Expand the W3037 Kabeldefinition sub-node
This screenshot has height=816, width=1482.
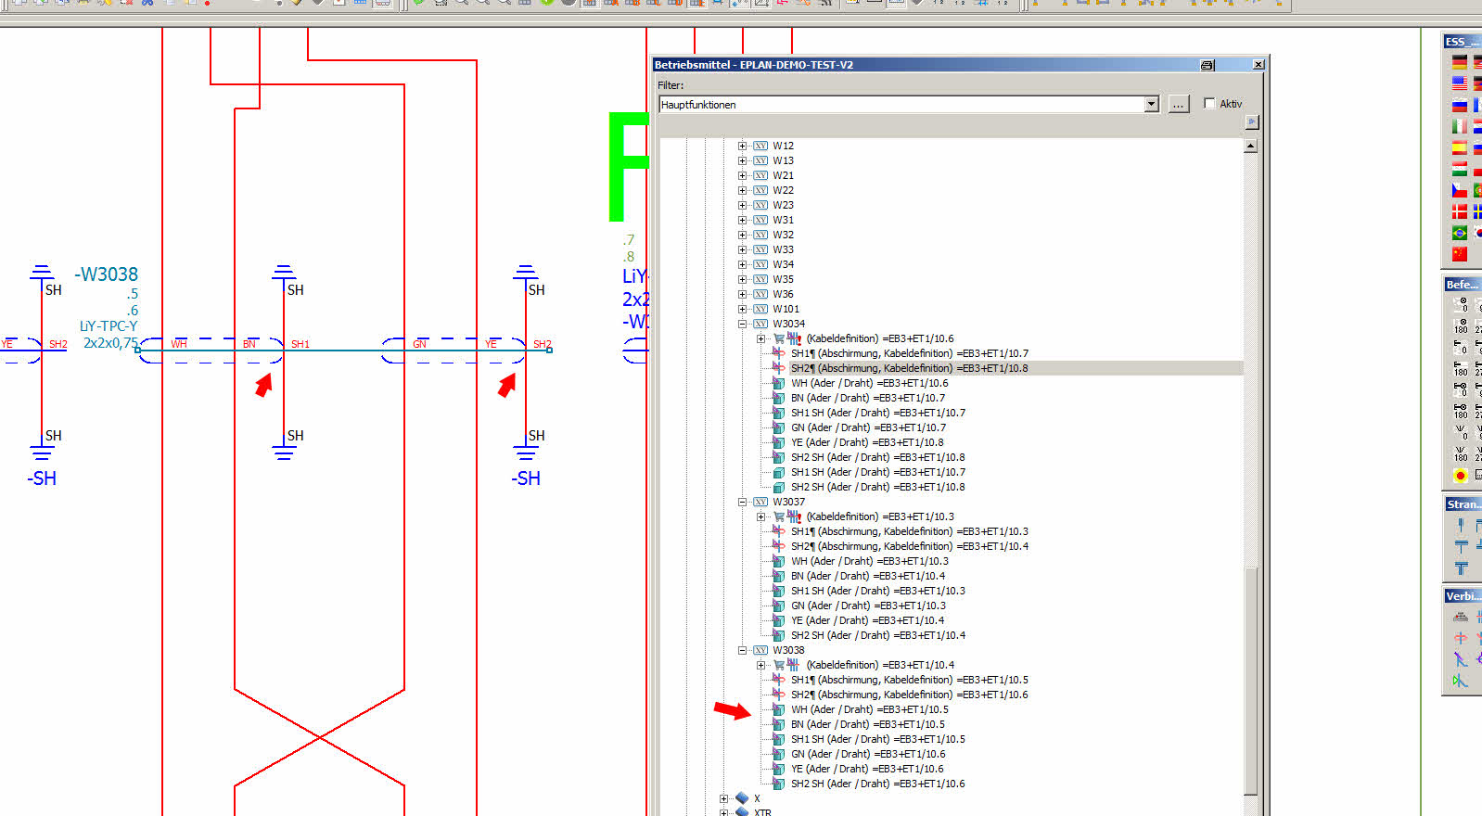tap(760, 516)
